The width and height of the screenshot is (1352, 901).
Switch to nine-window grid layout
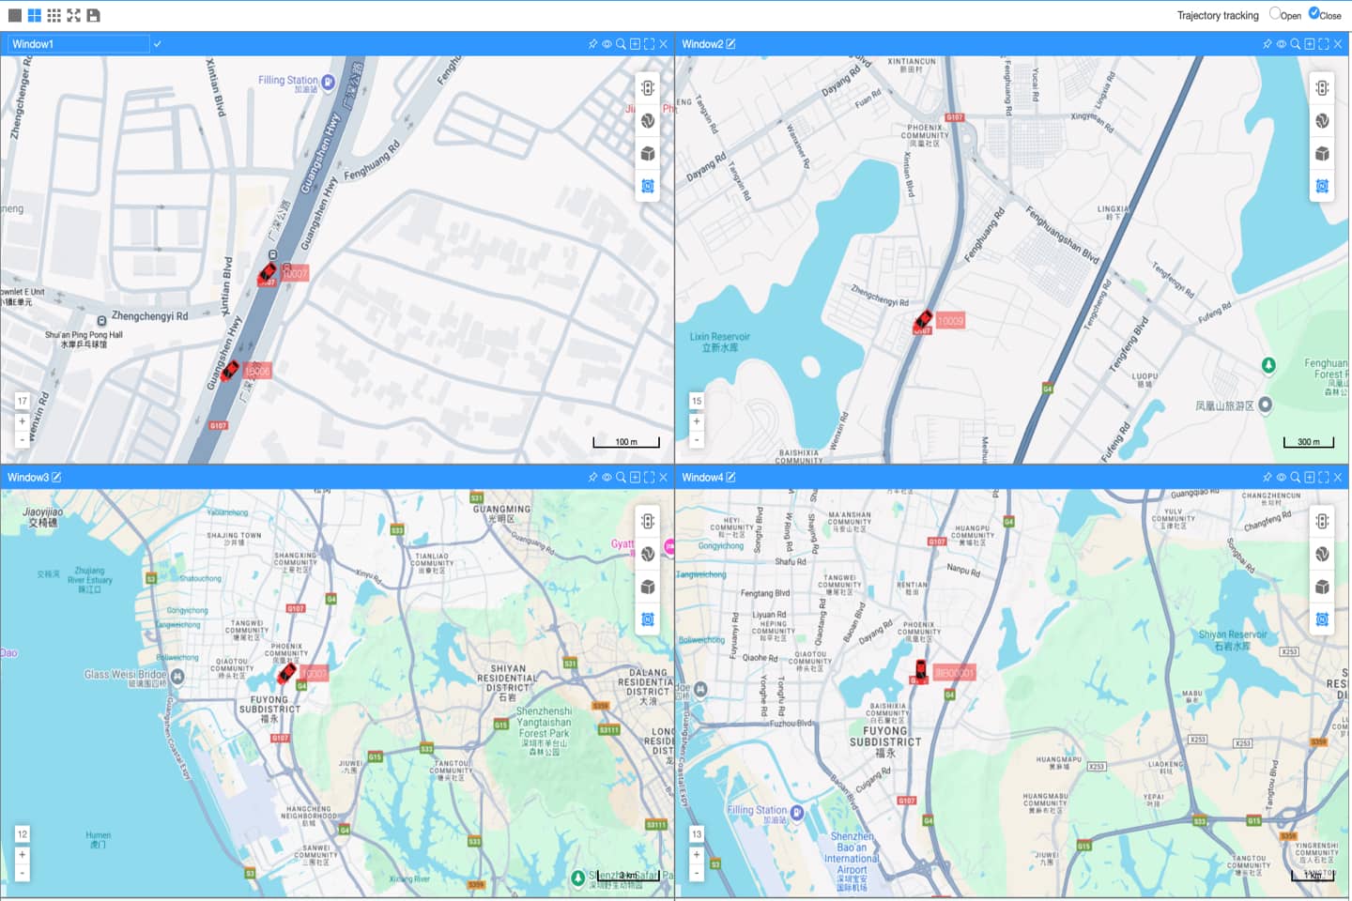coord(54,15)
